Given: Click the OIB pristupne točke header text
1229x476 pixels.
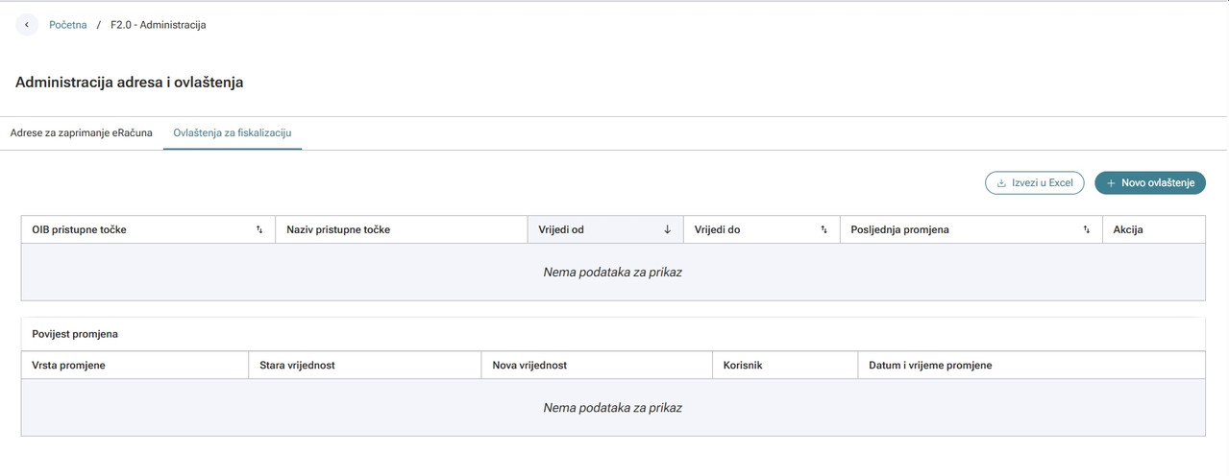Looking at the screenshot, I should tap(79, 230).
